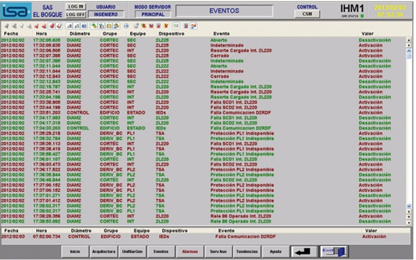Click the green OPC status indicator

point(362,16)
